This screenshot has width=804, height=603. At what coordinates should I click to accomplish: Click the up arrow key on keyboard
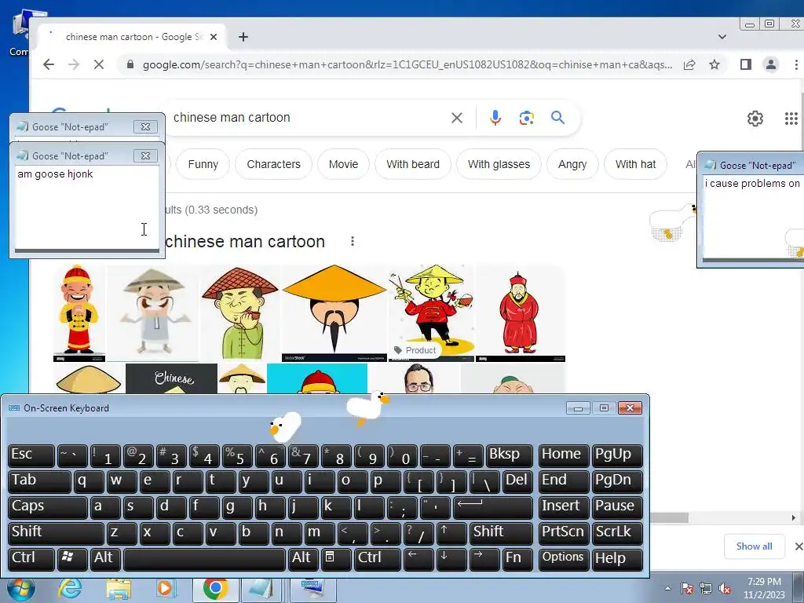coord(451,533)
